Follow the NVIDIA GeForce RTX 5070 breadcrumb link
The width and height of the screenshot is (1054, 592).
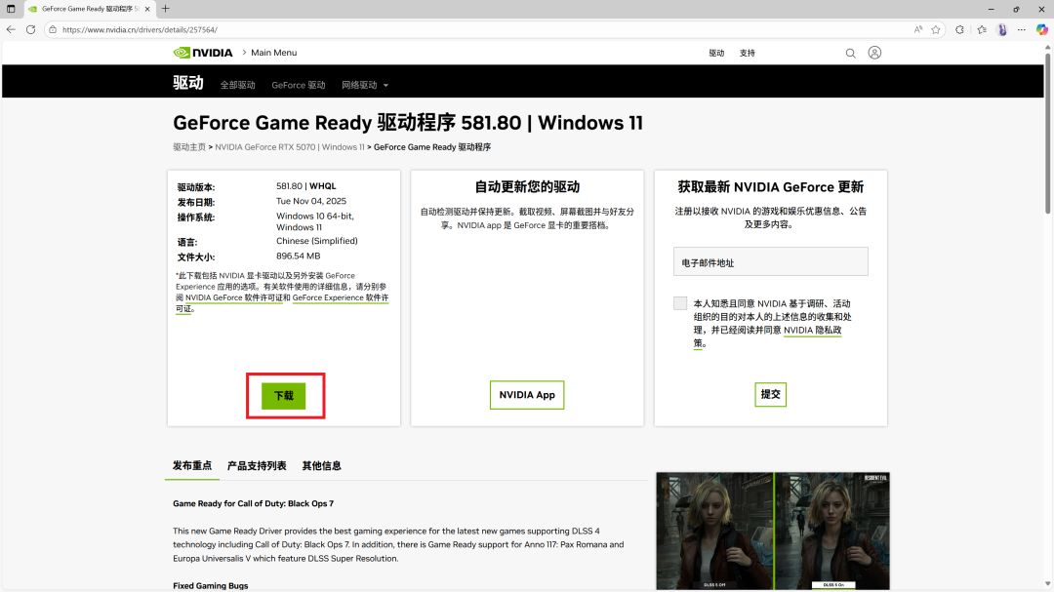pyautogui.click(x=290, y=147)
